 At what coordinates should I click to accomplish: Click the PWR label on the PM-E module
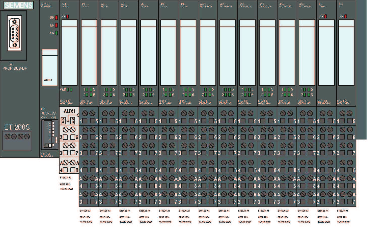63,89
